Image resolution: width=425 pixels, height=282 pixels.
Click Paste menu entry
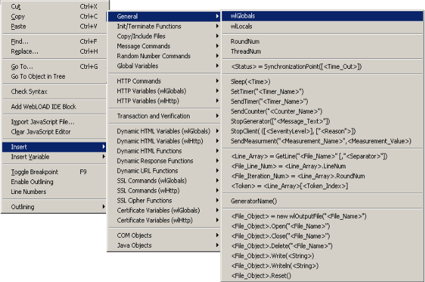click(19, 26)
